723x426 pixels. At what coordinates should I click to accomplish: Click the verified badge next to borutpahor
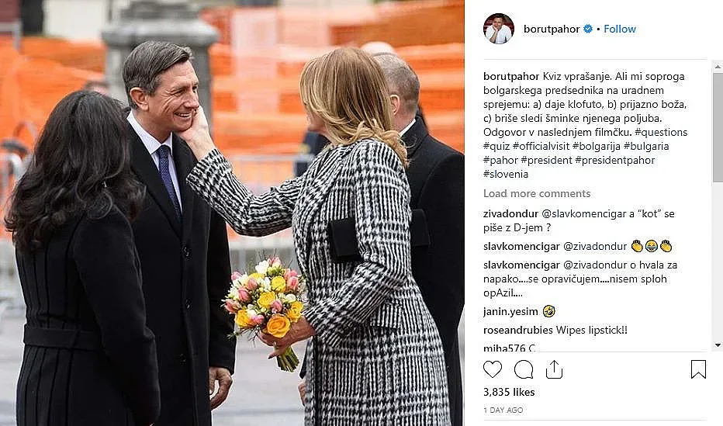[588, 29]
